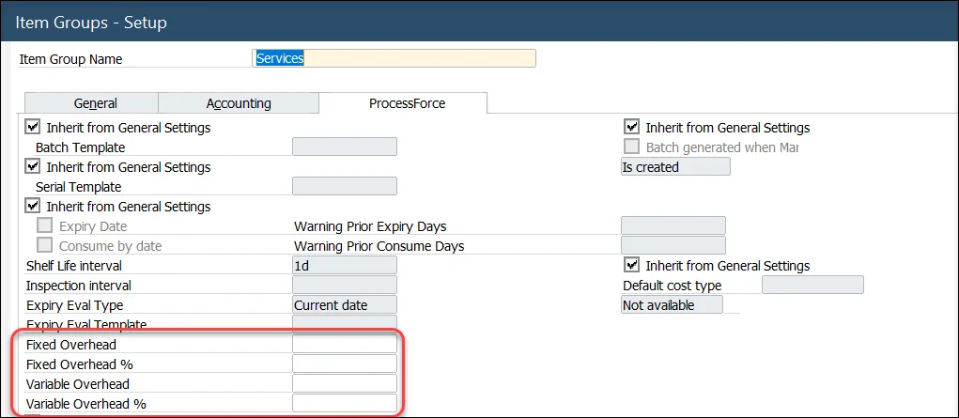Screen dimensions: 959x418
Task: Open the Default cost type dropdown
Action: coord(812,286)
